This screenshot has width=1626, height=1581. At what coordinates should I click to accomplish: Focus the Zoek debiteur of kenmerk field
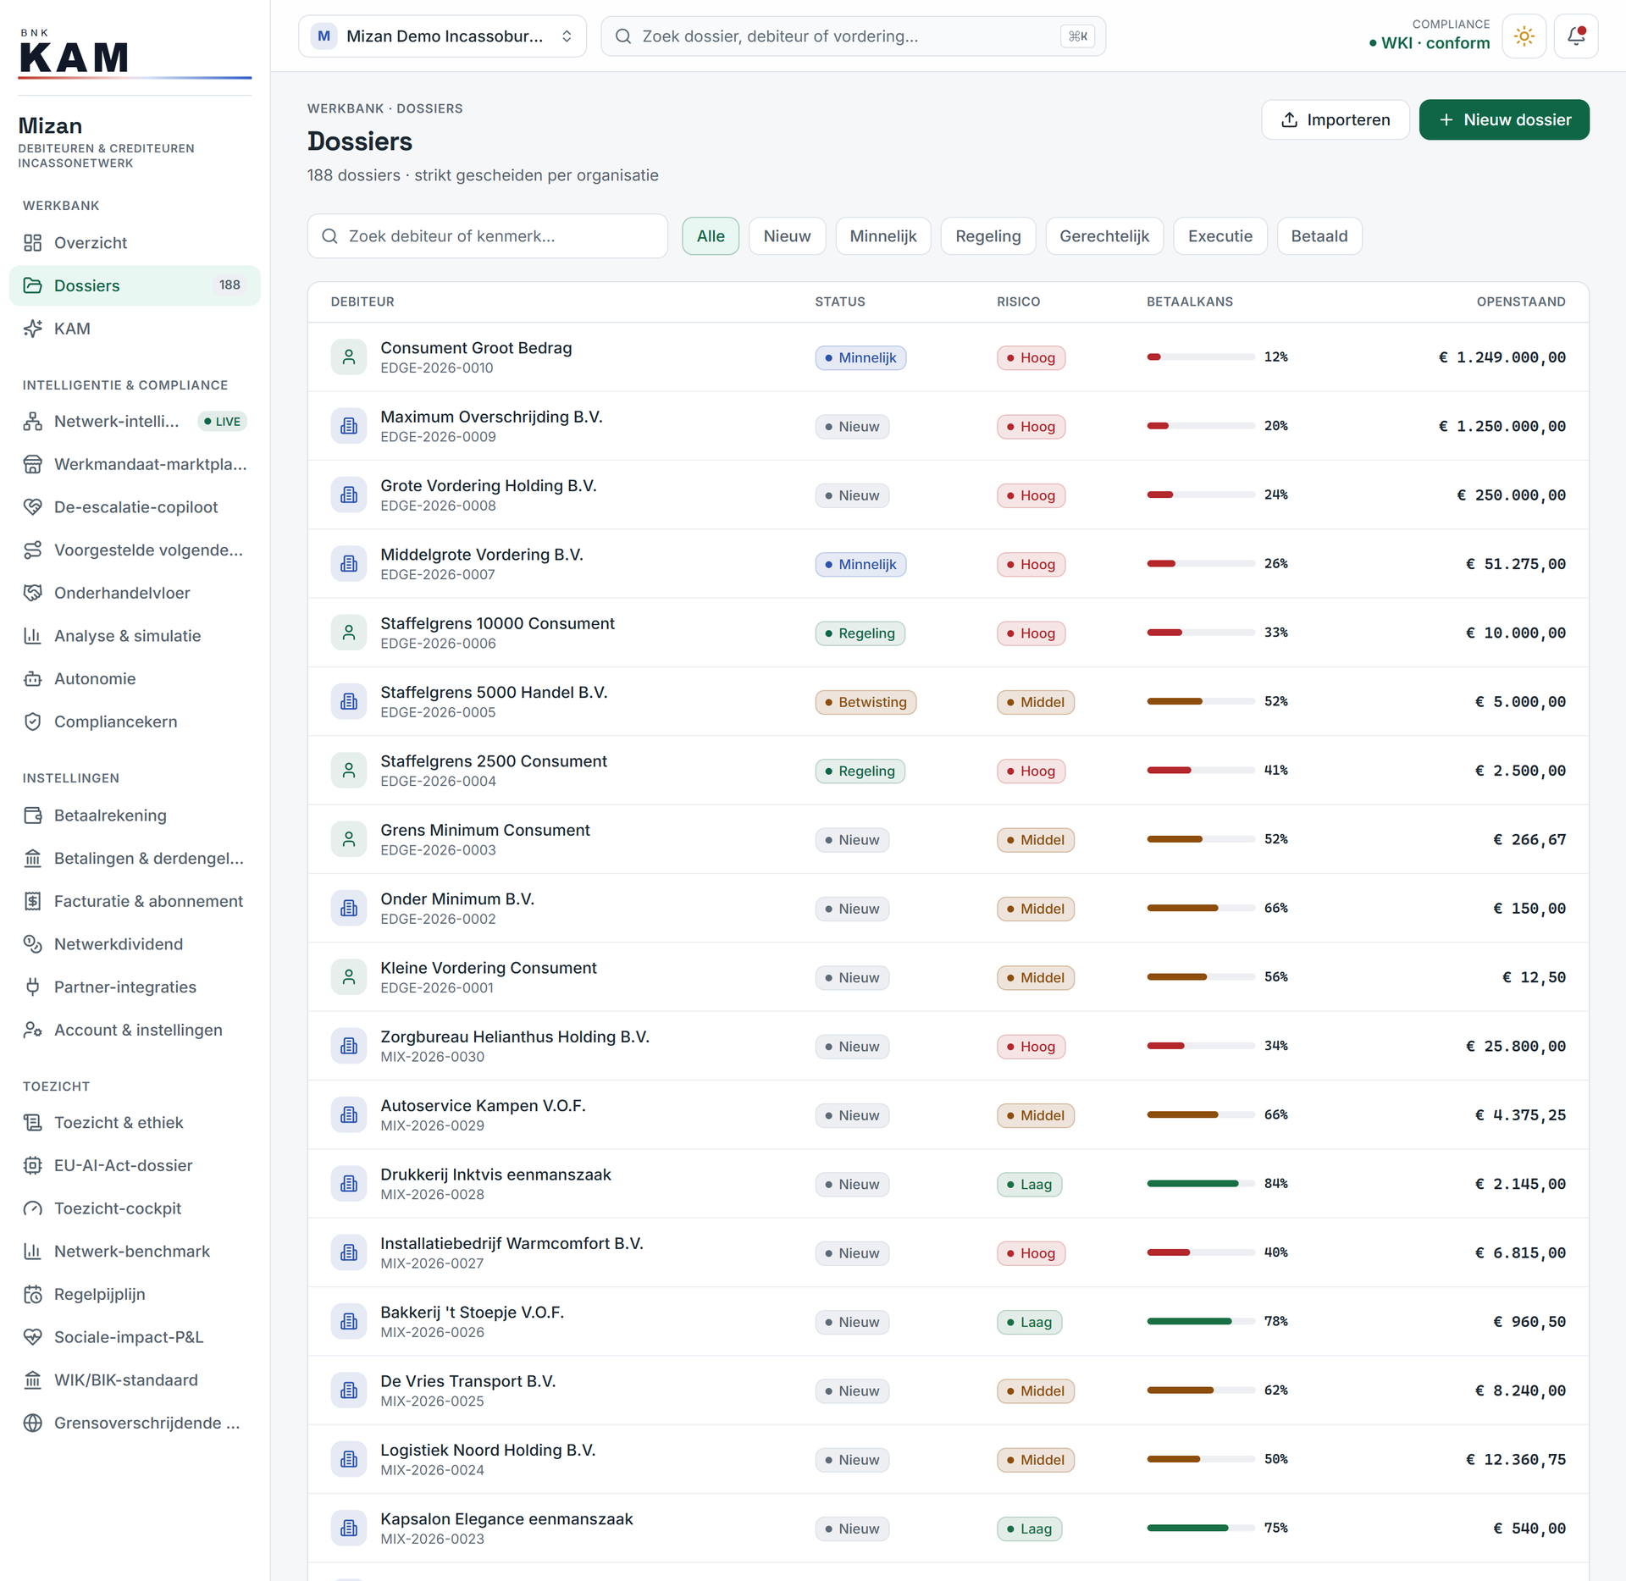[487, 236]
